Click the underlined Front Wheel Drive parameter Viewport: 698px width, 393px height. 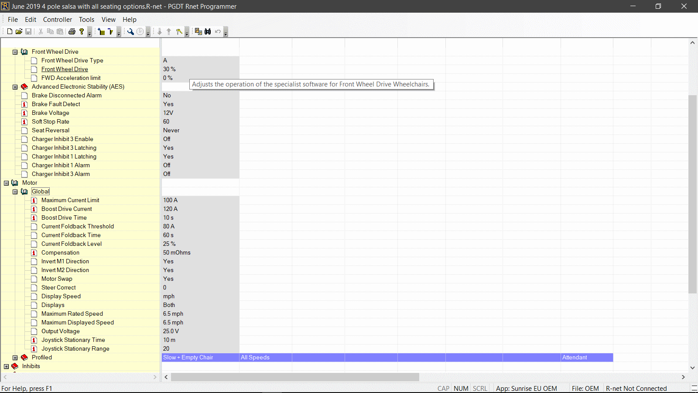pyautogui.click(x=65, y=69)
